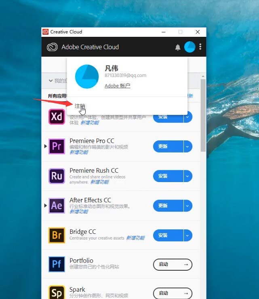Open the Adobe 帐户 link
The width and height of the screenshot is (259, 299).
click(x=118, y=86)
